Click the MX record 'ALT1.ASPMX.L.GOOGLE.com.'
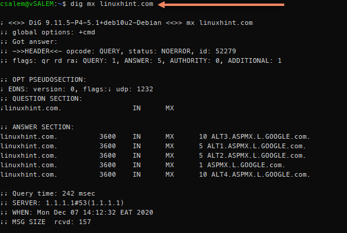The image size is (347, 233). tap(256, 146)
